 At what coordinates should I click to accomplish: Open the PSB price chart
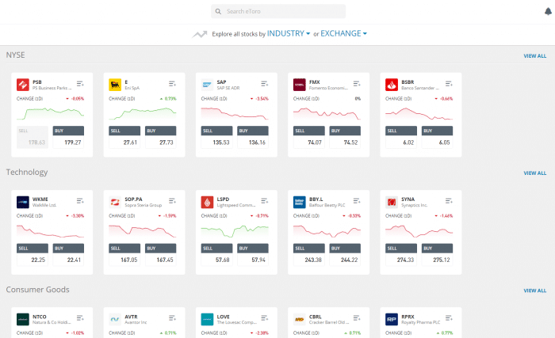(x=50, y=113)
